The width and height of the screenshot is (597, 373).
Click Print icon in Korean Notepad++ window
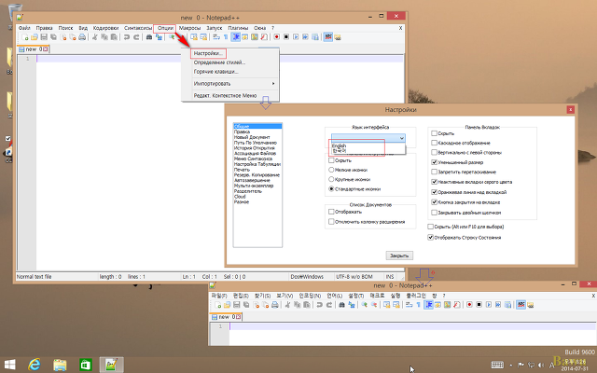[x=275, y=305]
